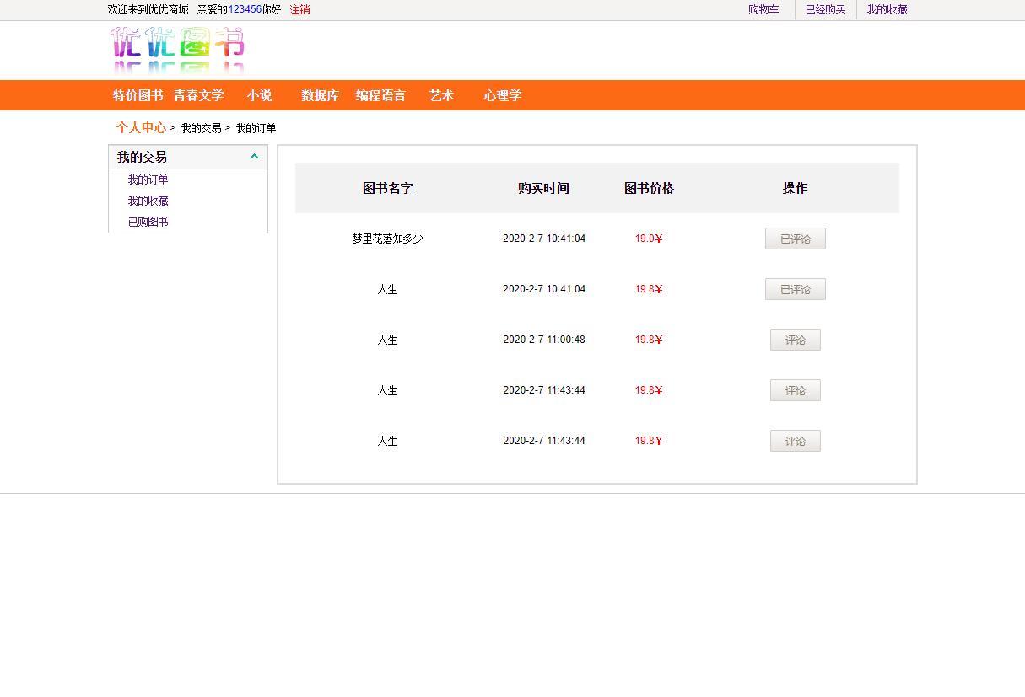Screen dimensions: 1025x697
Task: Click the 优优图书 logo image
Action: [177, 51]
